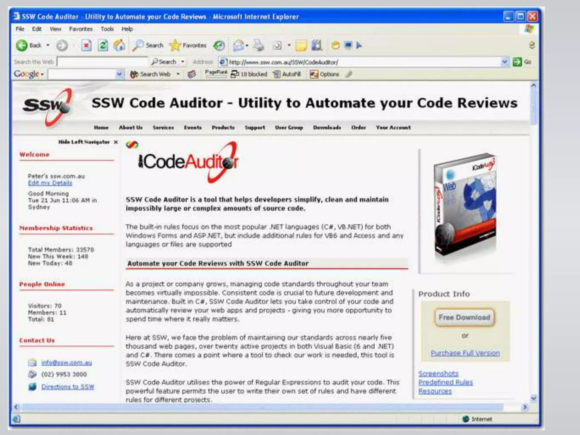
Task: Expand the Back button history dropdown arrow
Action: [x=48, y=45]
